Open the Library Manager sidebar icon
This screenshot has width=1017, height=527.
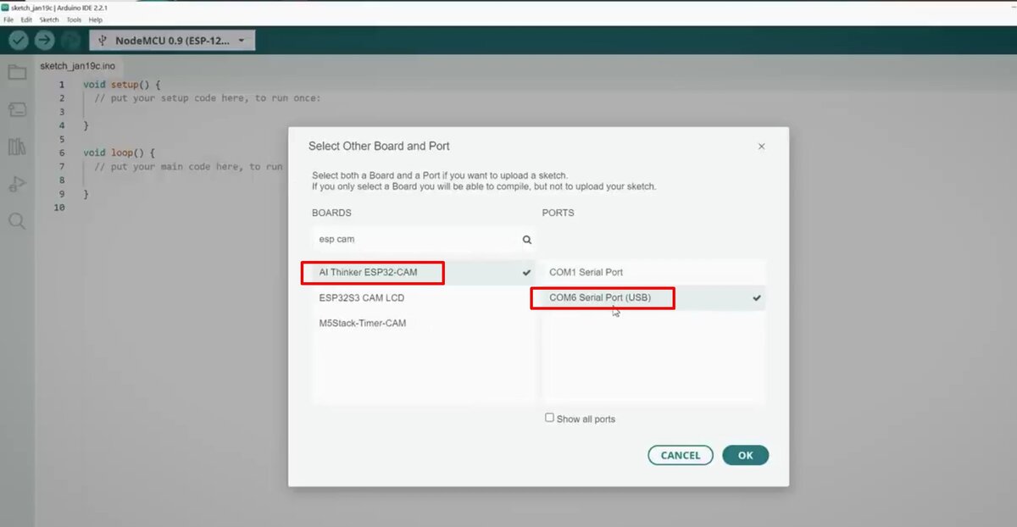point(17,147)
